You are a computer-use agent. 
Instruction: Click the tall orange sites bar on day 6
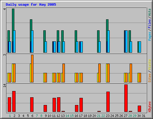click(32, 68)
